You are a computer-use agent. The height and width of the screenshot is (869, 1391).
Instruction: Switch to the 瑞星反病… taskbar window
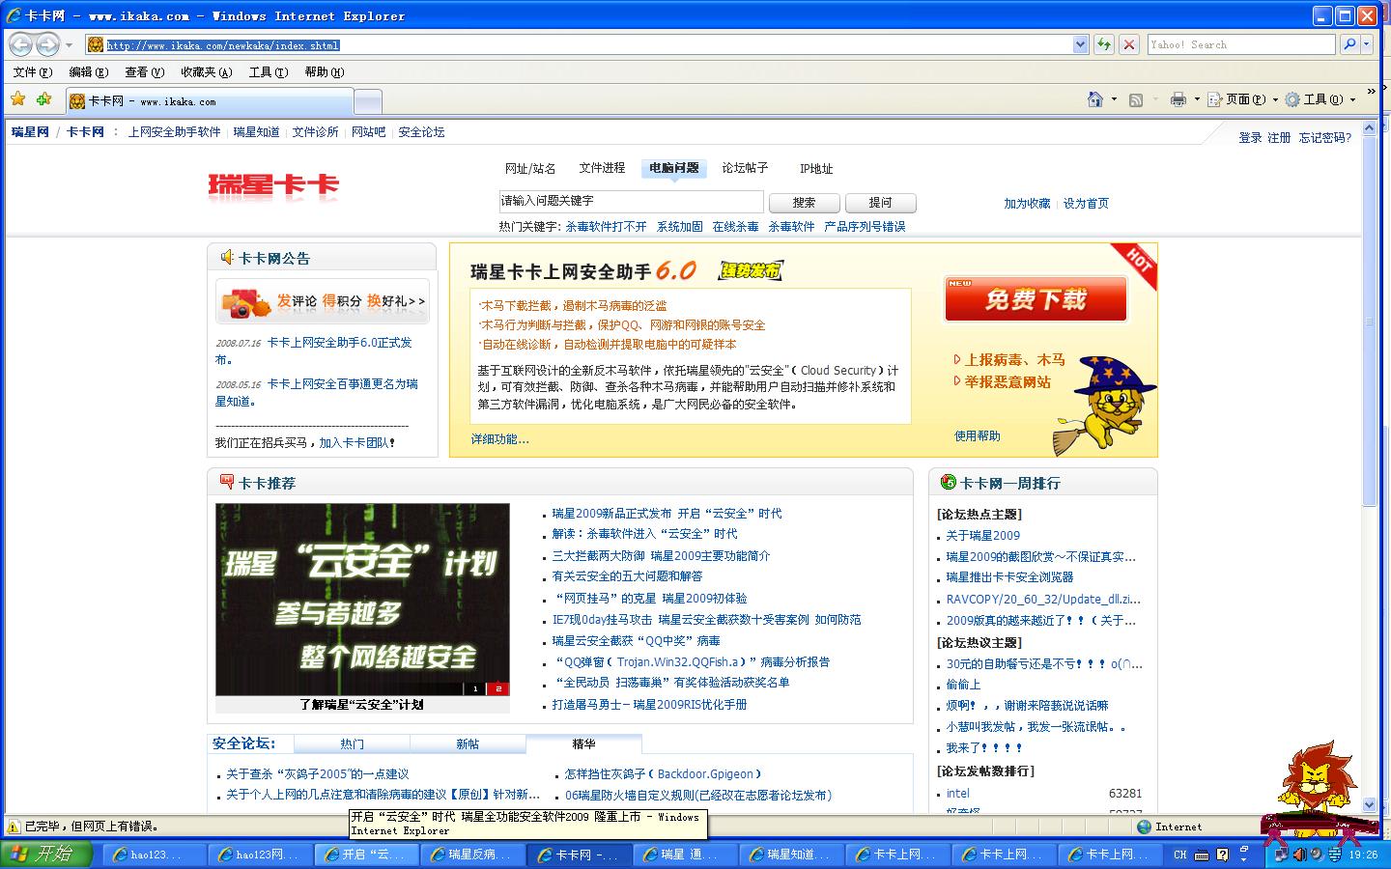473,855
